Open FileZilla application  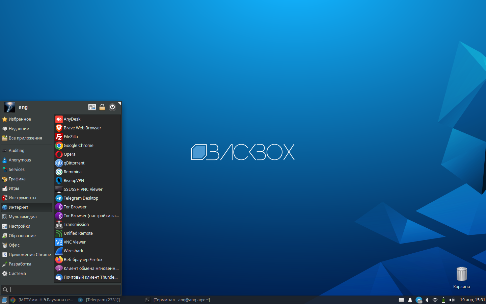click(87, 137)
